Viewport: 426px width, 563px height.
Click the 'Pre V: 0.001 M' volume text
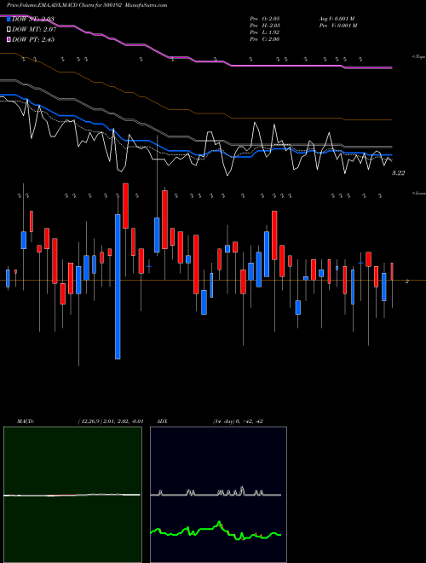click(338, 26)
